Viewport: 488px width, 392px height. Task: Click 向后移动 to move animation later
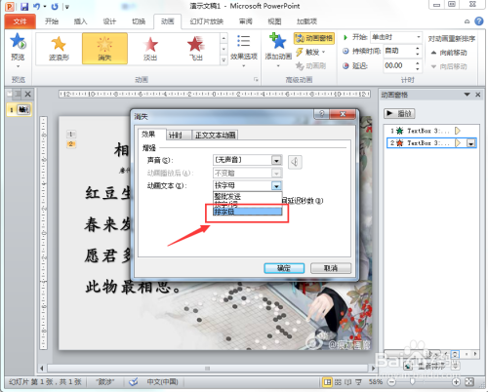tap(449, 66)
